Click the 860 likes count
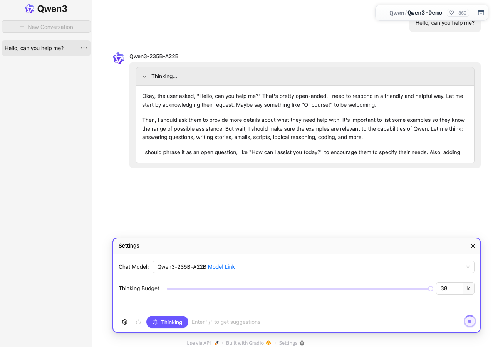 [463, 13]
